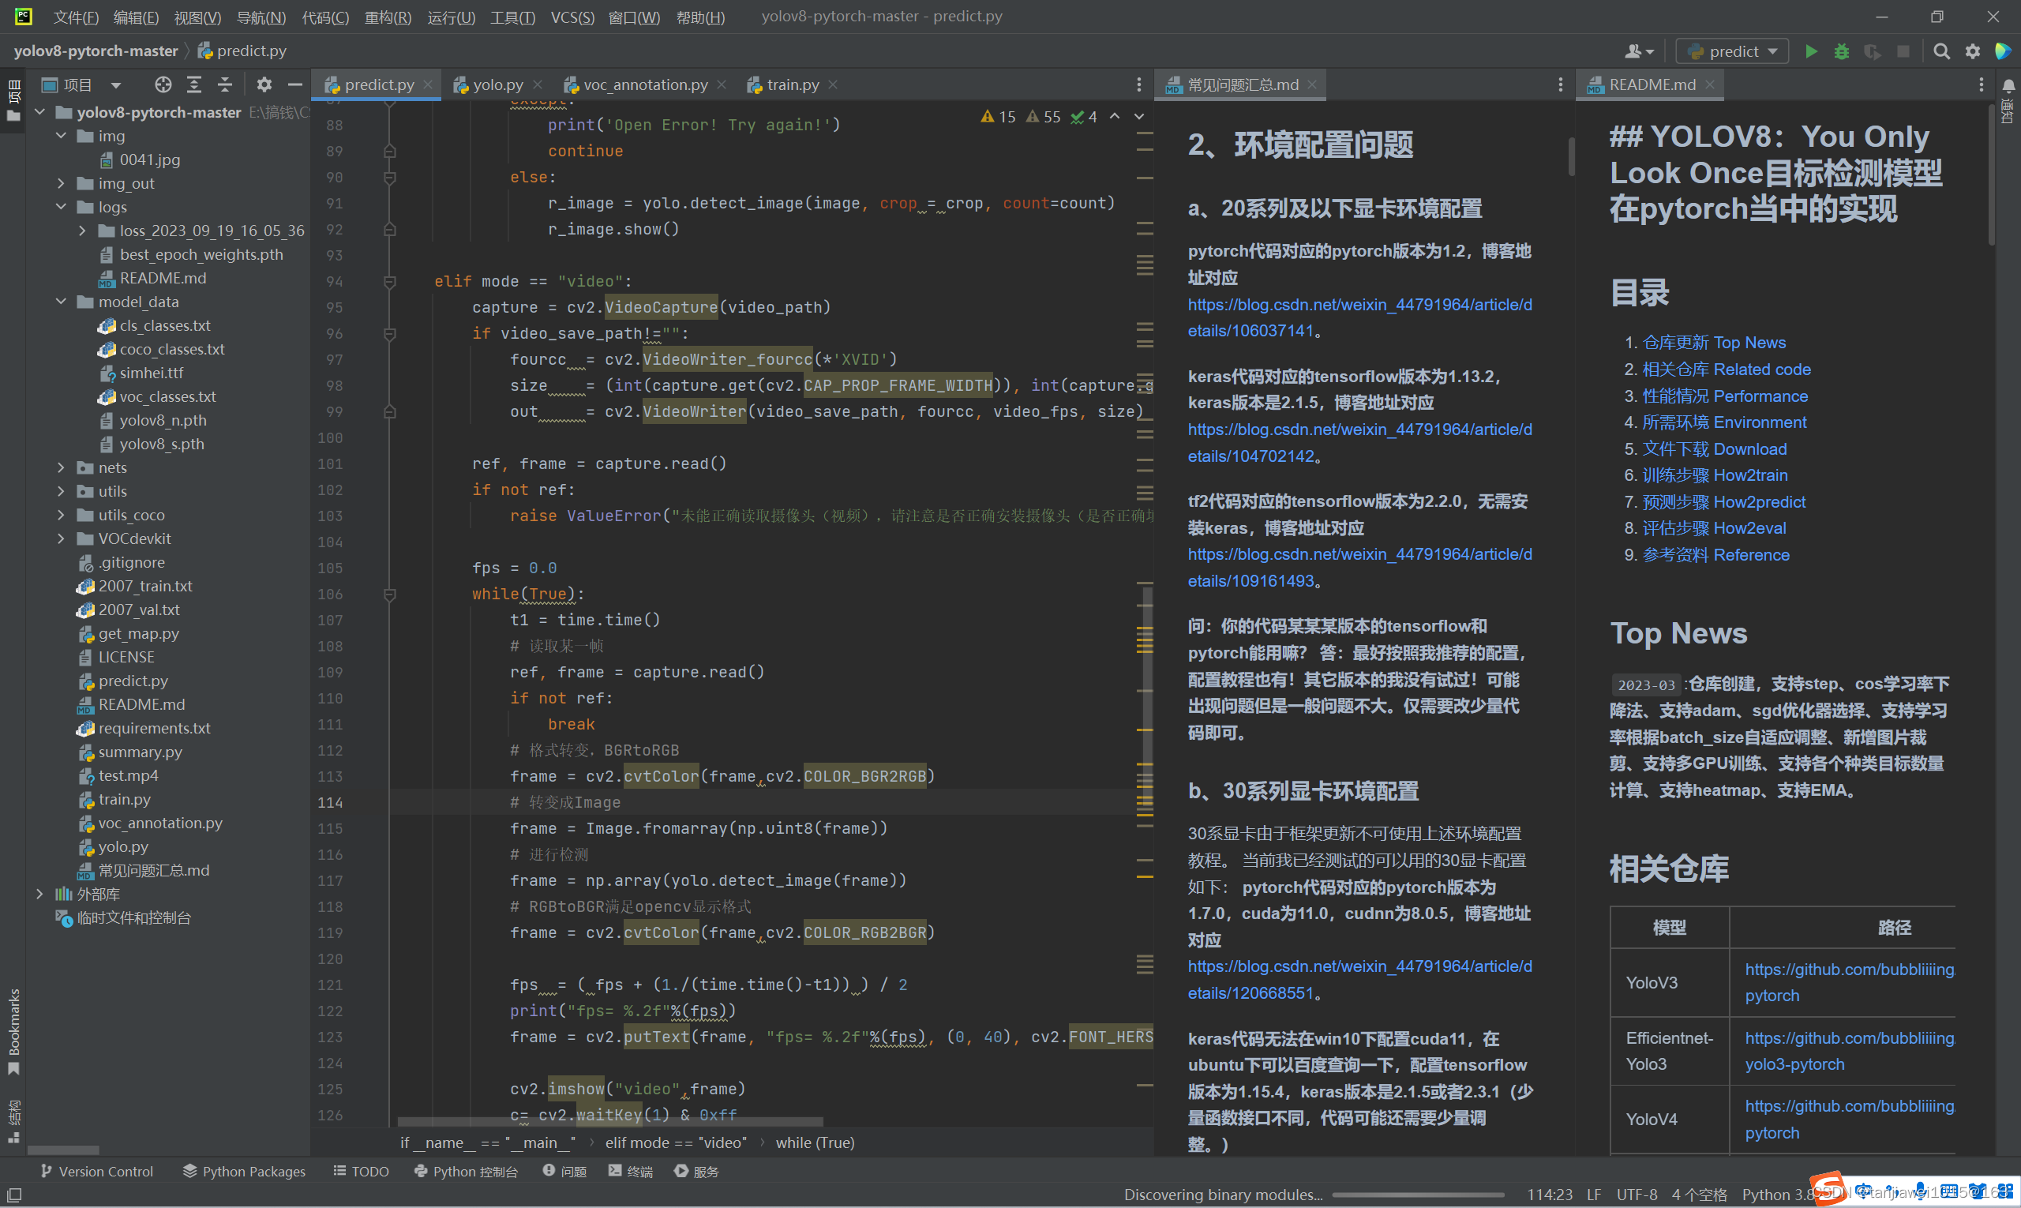Collapse all project tree nodes

click(x=226, y=84)
